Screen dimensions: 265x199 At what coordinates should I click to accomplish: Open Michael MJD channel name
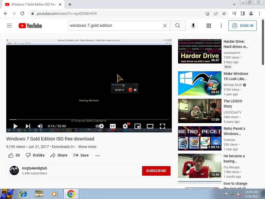[233, 85]
